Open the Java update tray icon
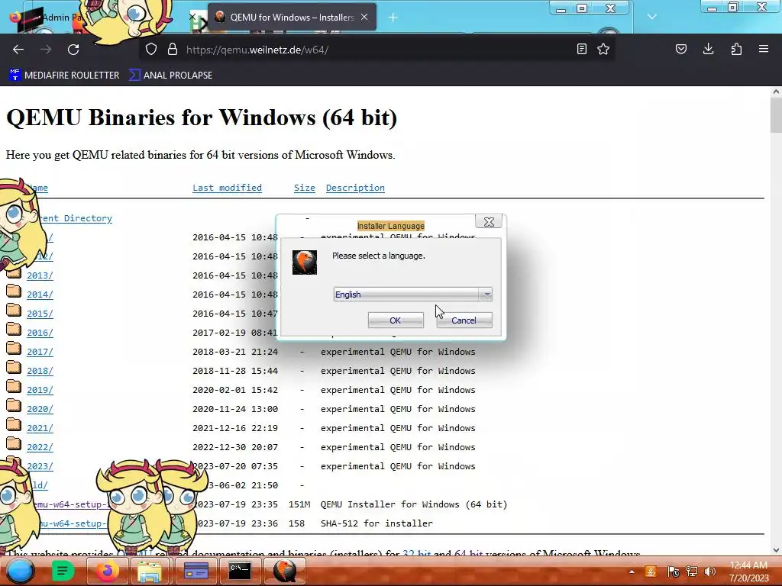 (651, 572)
